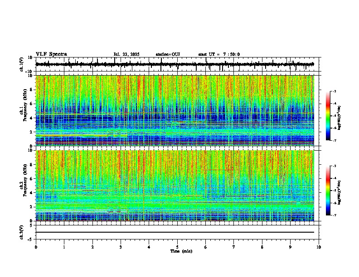The width and height of the screenshot is (359, 277).
Task: Click the 'VLF Spectra' title text
Action: (x=51, y=54)
